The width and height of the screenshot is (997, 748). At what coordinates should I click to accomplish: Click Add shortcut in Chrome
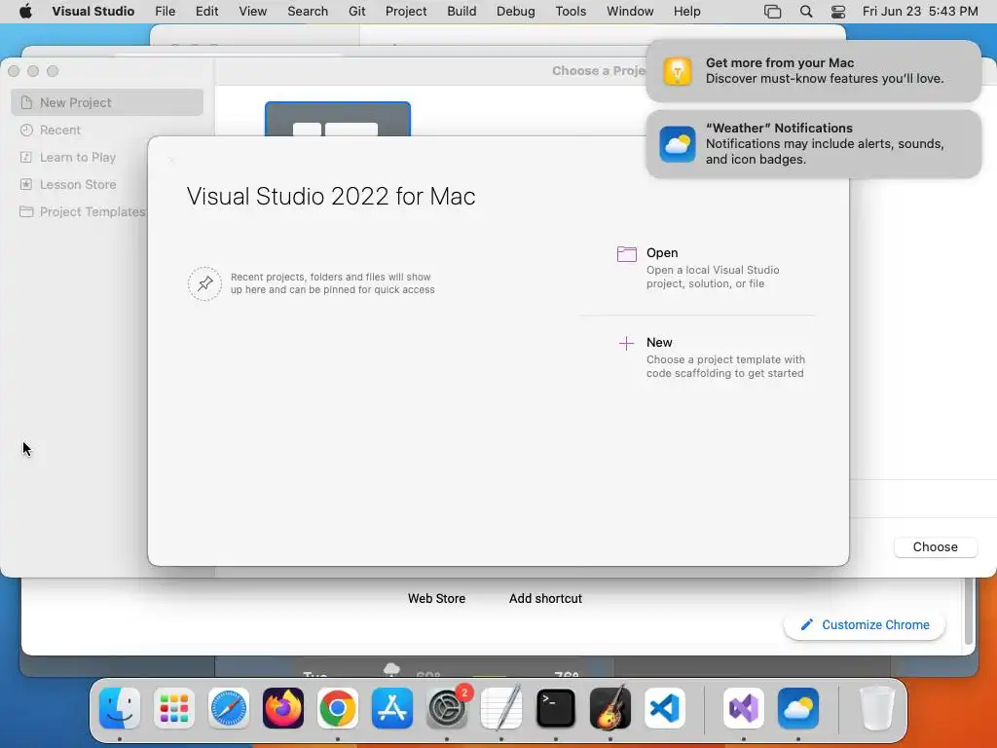[545, 599]
